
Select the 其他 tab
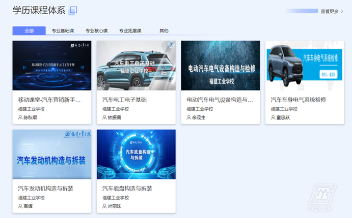pyautogui.click(x=164, y=31)
